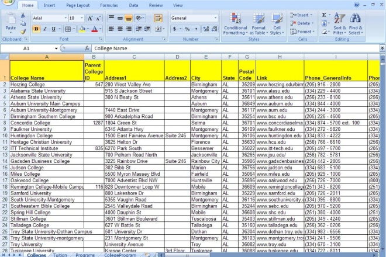Toggle Bottom Align
This screenshot has width=386, height=257.
pyautogui.click(x=129, y=18)
